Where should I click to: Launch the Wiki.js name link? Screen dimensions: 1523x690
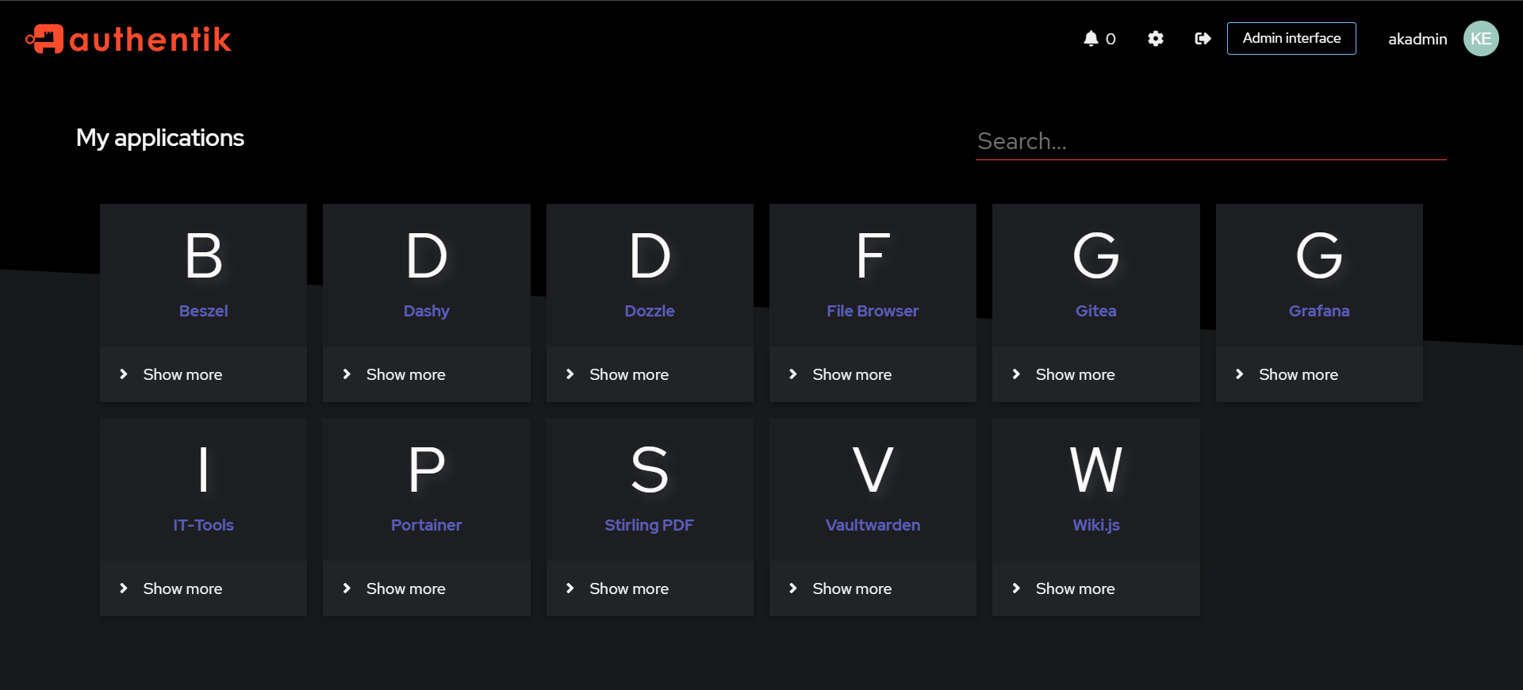click(x=1096, y=525)
